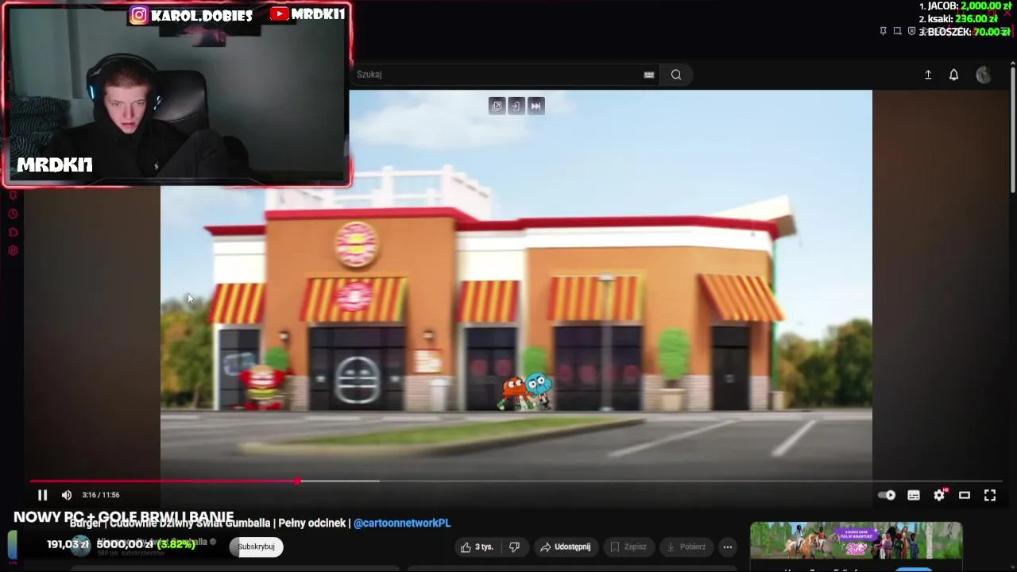Click the square crop icon beside the pin
1017x572 pixels.
tap(897, 31)
